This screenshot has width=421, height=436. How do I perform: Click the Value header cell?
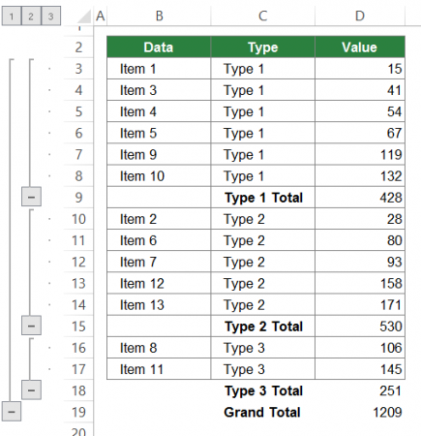pyautogui.click(x=360, y=47)
